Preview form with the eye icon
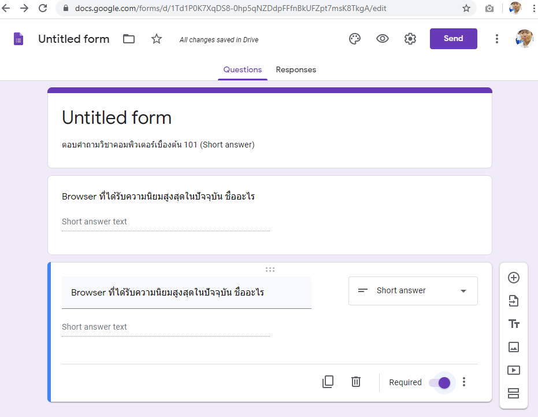 click(383, 39)
